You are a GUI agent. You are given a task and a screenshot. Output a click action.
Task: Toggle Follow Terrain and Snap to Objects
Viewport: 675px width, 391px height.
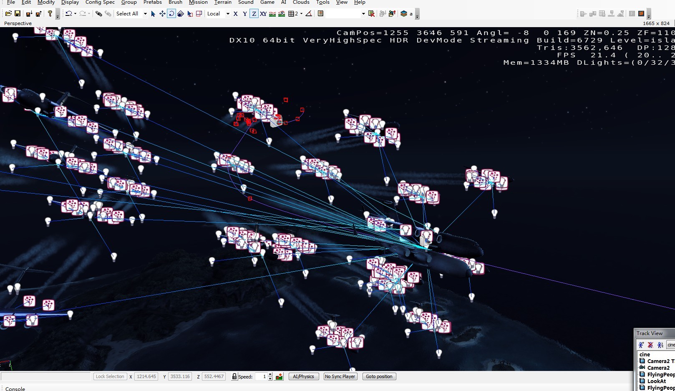click(282, 14)
